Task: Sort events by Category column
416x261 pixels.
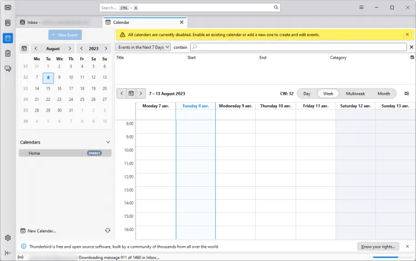Action: (369, 58)
